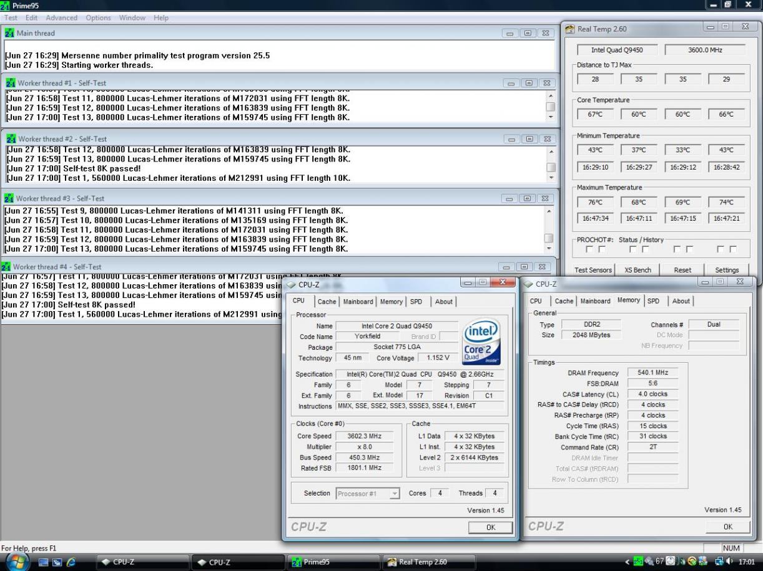
Task: Click Worker thread #3 scroll up arrow
Action: click(548, 211)
